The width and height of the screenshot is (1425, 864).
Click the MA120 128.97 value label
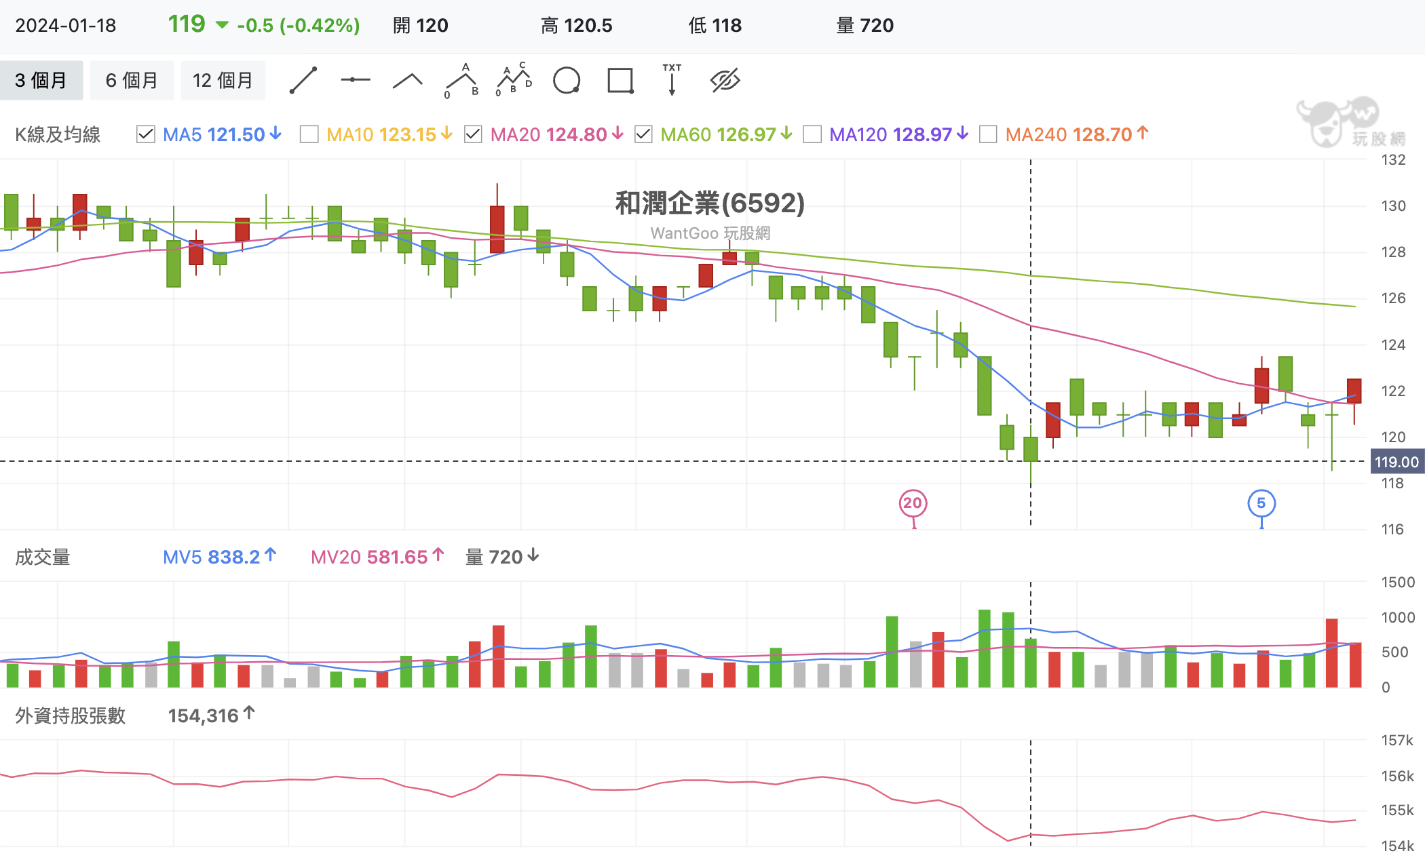pyautogui.click(x=898, y=134)
